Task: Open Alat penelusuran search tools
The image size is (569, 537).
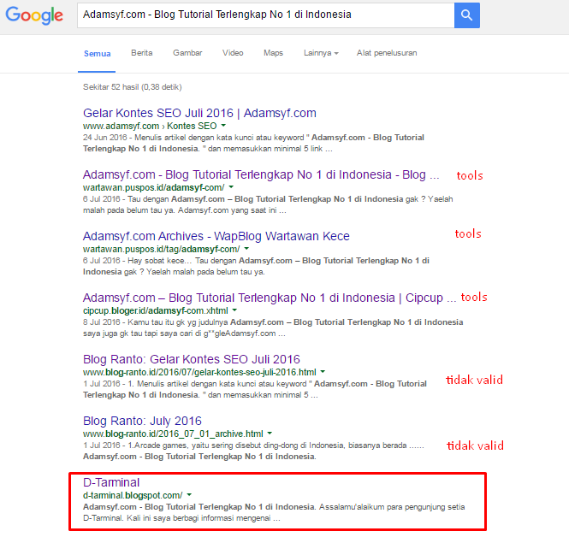Action: coord(387,53)
